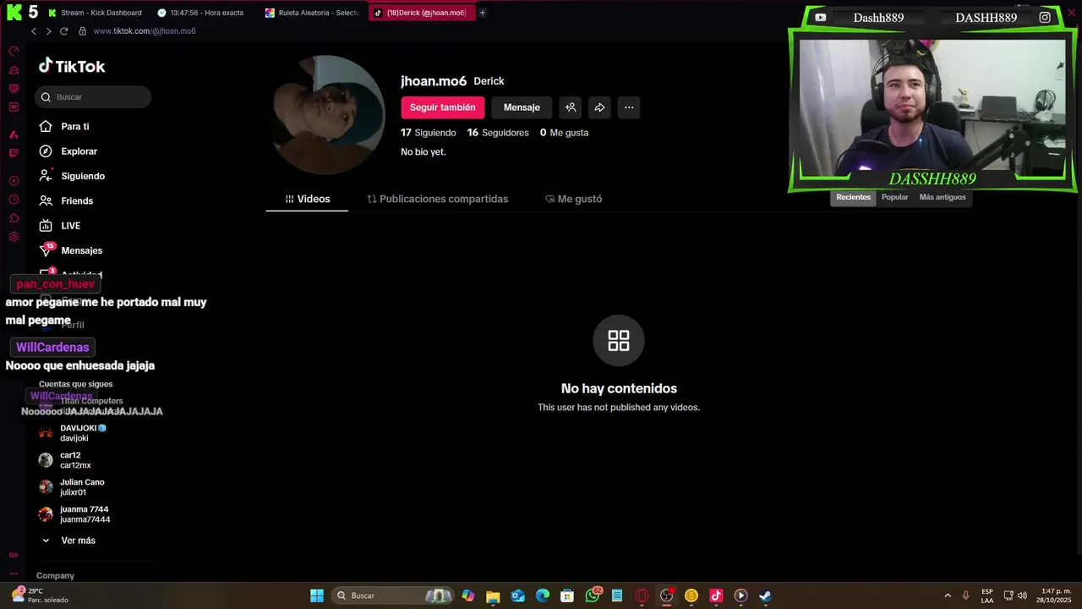Open juanma 7744 followed account
The width and height of the screenshot is (1082, 609).
click(74, 514)
